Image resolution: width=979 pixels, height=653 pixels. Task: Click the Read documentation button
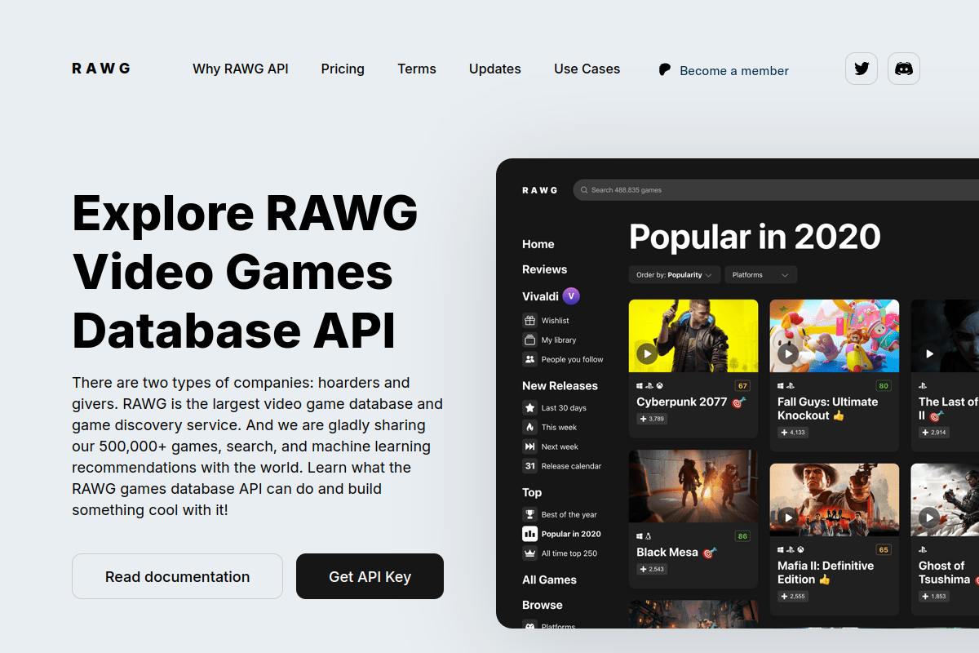point(177,576)
